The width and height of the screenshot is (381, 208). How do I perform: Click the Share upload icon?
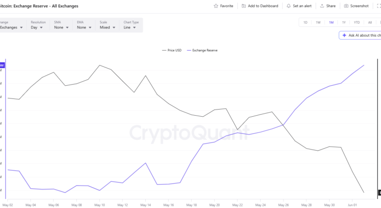tap(322, 6)
